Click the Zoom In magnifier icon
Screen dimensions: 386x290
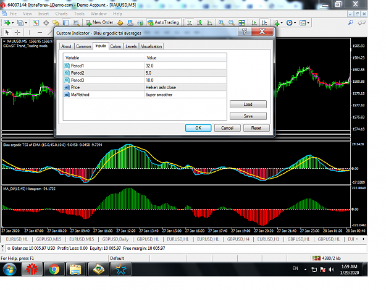tap(221, 23)
